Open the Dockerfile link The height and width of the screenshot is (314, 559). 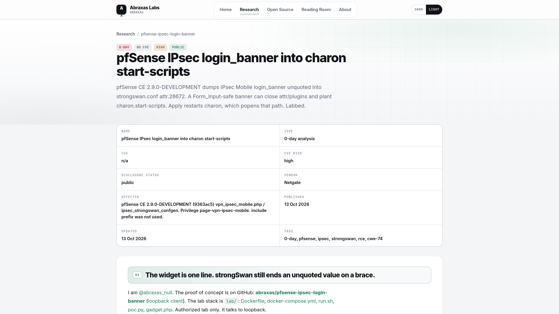[x=252, y=301]
